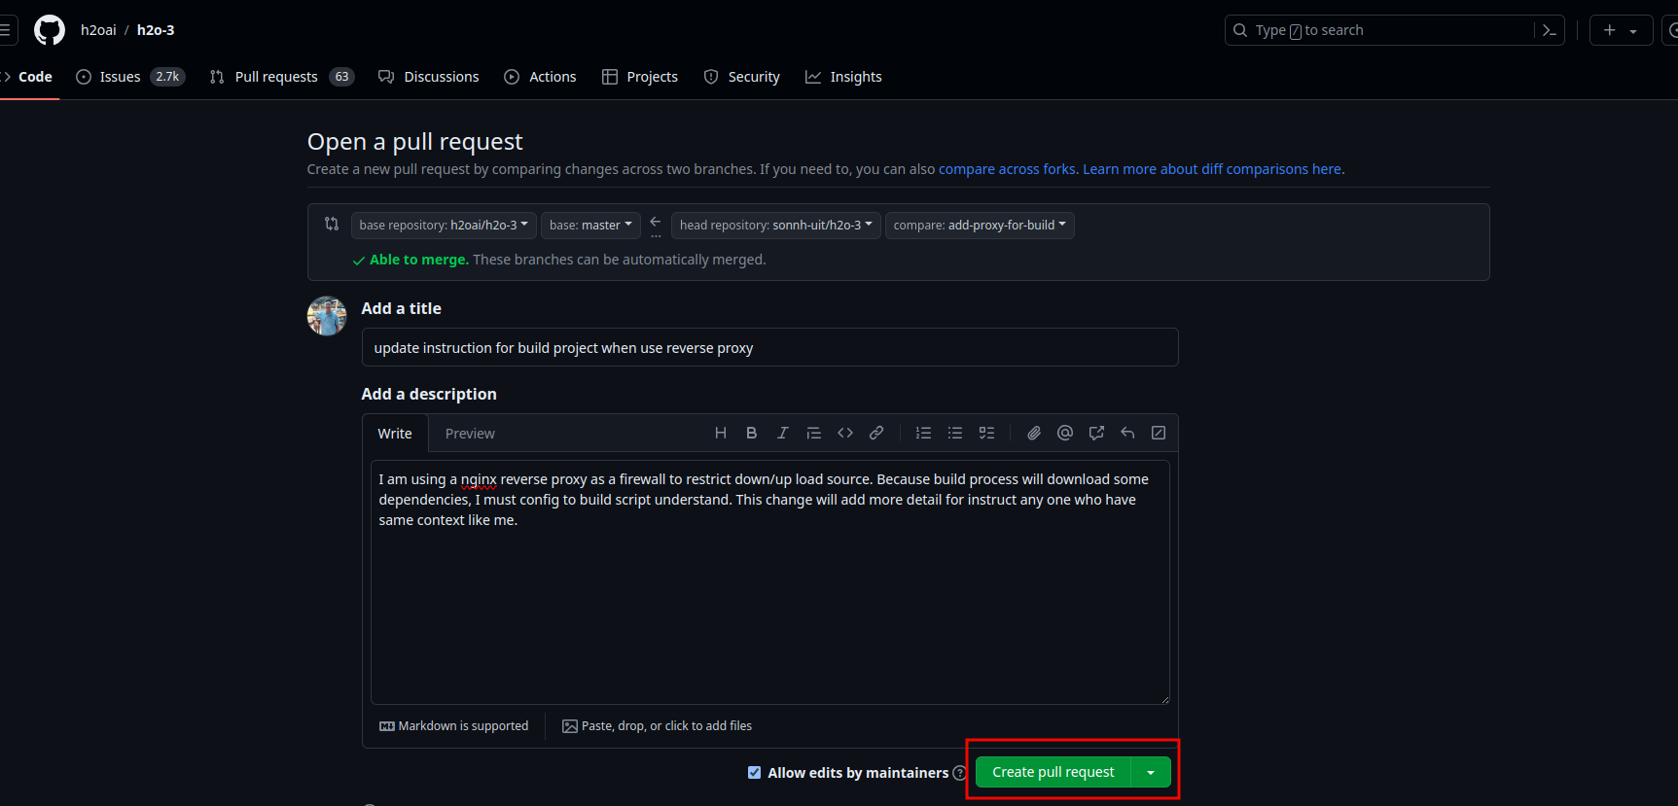The height and width of the screenshot is (806, 1678).
Task: Insert code formatting icon
Action: [x=845, y=433]
